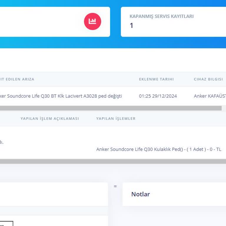This screenshot has height=226, width=226.
Task: Click the Anker KAFAÜST device cell
Action: [210, 96]
